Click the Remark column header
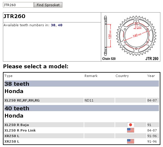Image resolution: width=163 pixels, height=147 pixels. click(x=91, y=76)
